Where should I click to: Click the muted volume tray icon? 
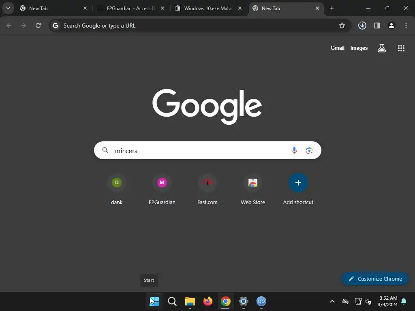(x=368, y=301)
